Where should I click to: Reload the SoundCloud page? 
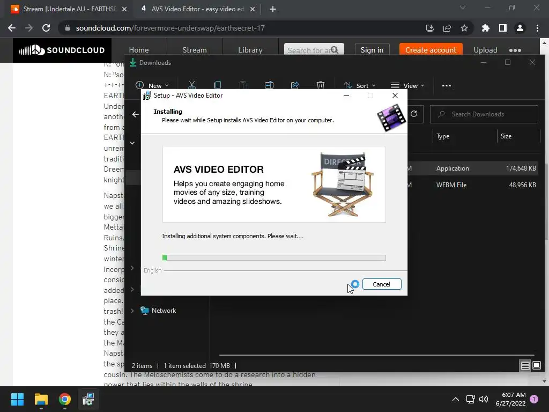tap(46, 28)
